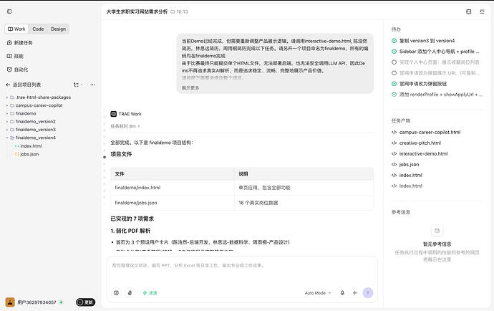Image resolution: width=494 pixels, height=311 pixels.
Task: Open jobs.json in the artifacts list
Action: [409, 164]
